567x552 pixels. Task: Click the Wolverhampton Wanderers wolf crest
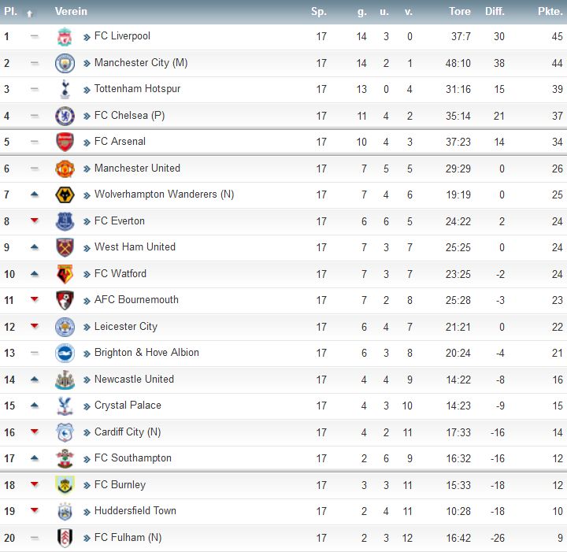click(65, 194)
